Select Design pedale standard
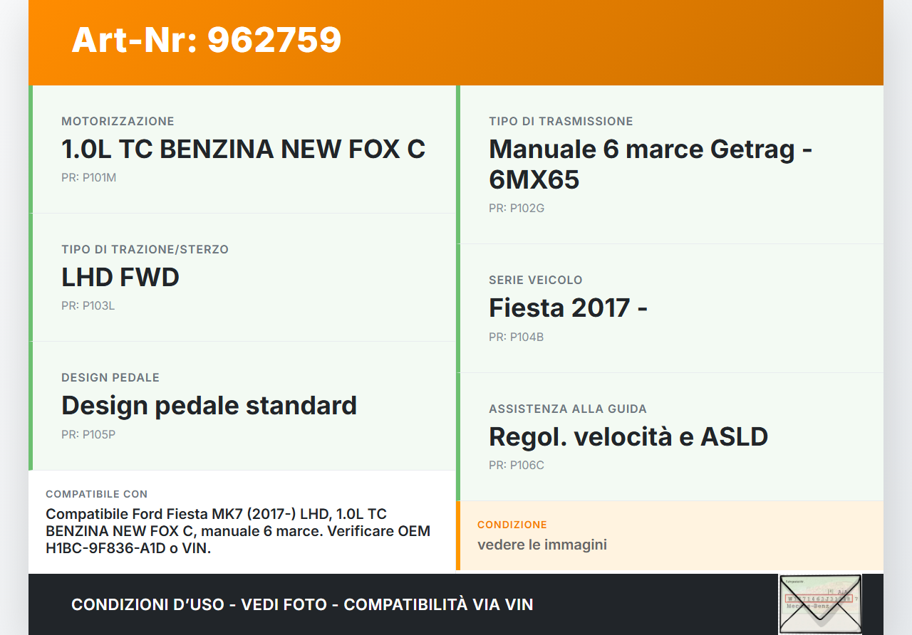Screen dimensions: 912x635 (x=208, y=405)
